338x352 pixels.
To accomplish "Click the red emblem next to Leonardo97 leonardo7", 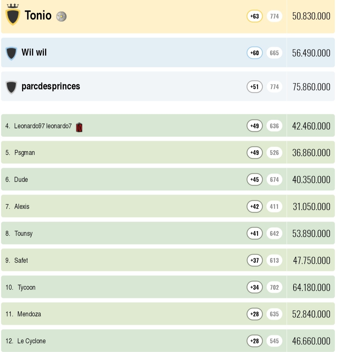I will pos(79,127).
